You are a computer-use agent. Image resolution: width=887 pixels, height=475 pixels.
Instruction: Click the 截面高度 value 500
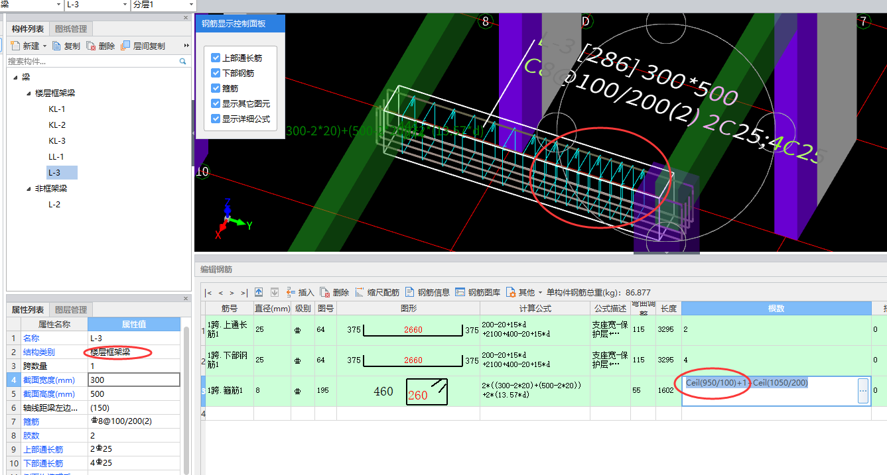(x=134, y=394)
